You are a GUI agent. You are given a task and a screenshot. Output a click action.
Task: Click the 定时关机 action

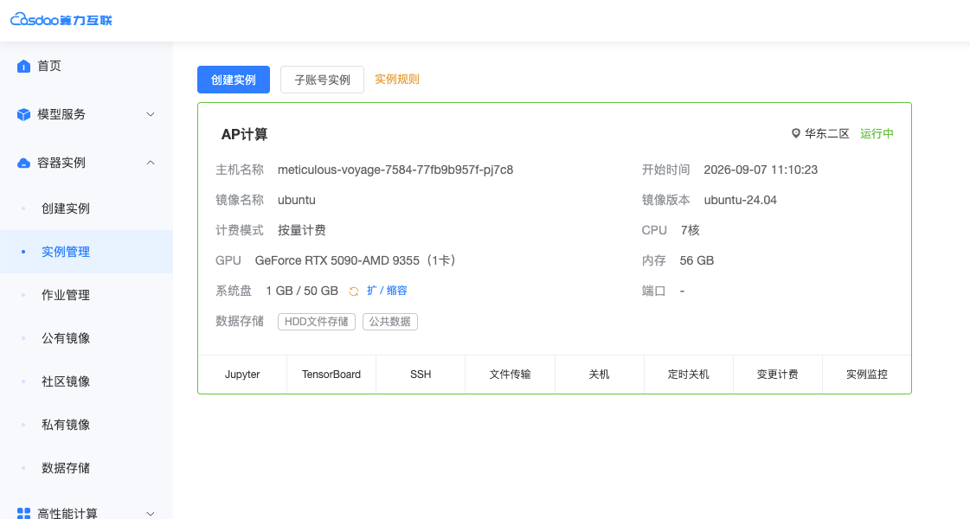pyautogui.click(x=689, y=375)
